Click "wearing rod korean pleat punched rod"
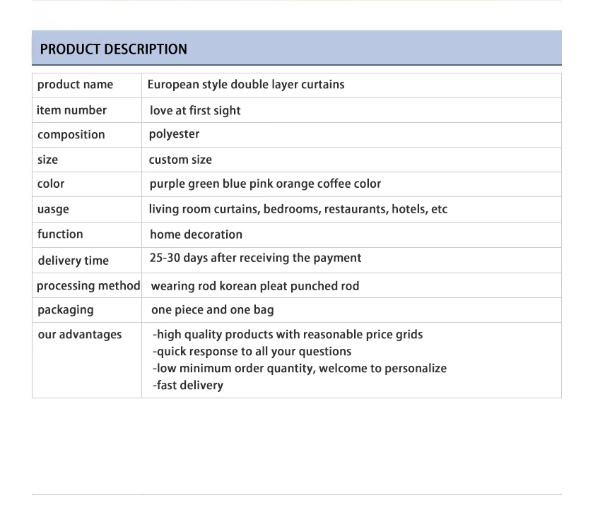This screenshot has height=512, width=593. (254, 286)
